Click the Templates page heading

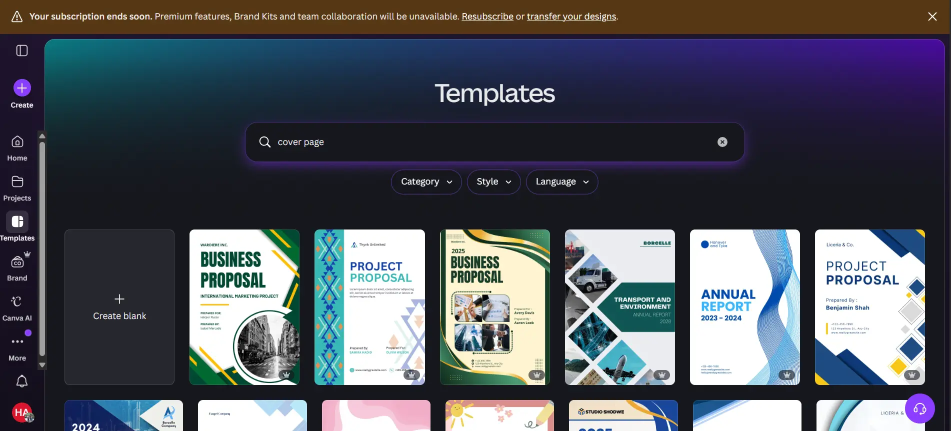pyautogui.click(x=494, y=93)
